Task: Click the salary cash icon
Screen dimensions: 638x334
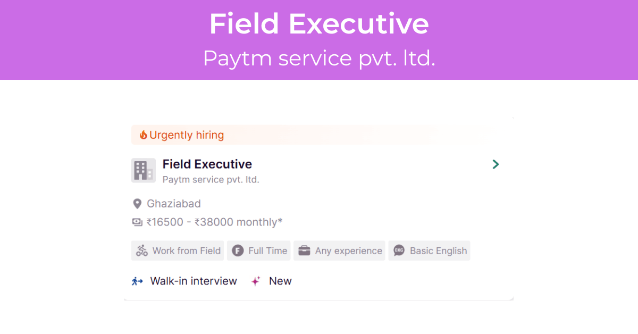Action: [x=137, y=222]
